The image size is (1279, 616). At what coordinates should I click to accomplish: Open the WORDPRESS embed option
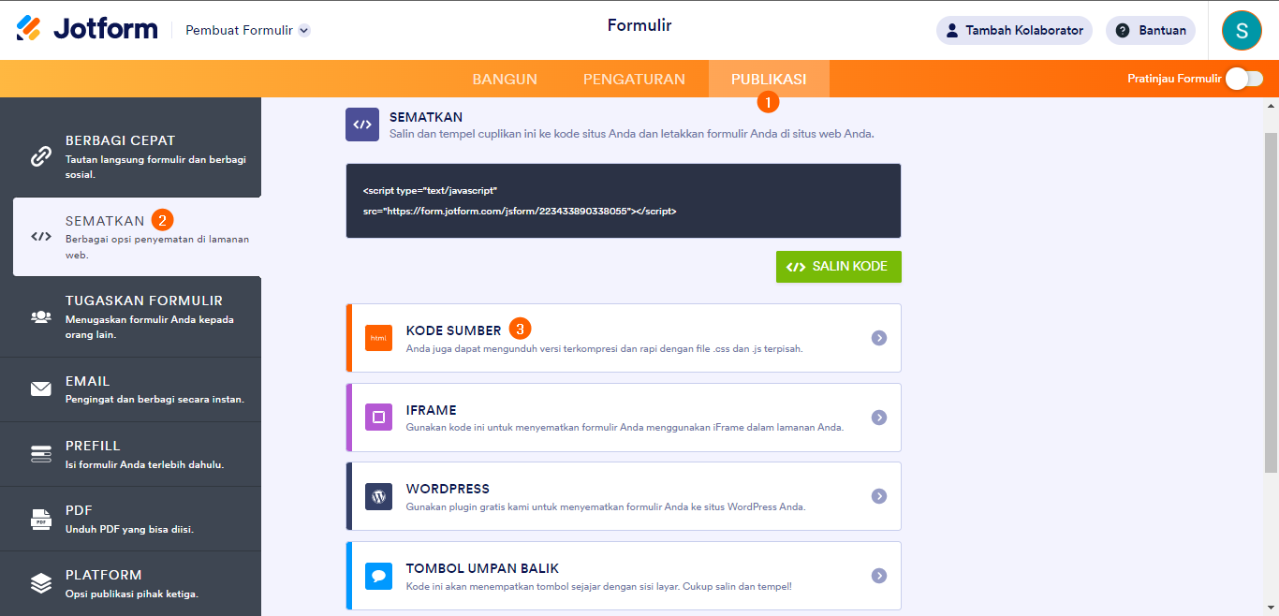624,496
